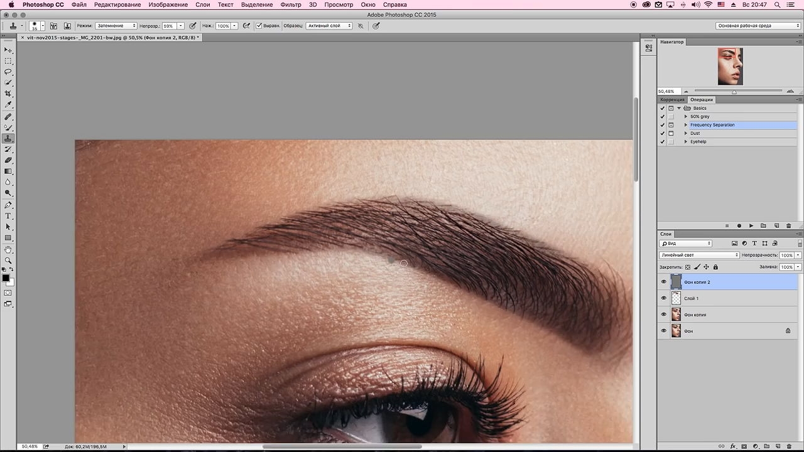Select the Clone Stamp tool in the toolbox
804x452 pixels.
(x=8, y=139)
